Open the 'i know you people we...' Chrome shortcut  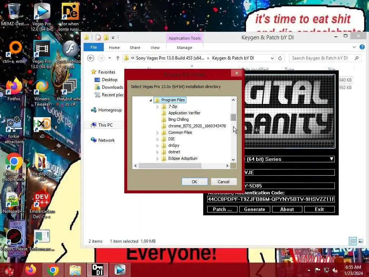(x=14, y=167)
